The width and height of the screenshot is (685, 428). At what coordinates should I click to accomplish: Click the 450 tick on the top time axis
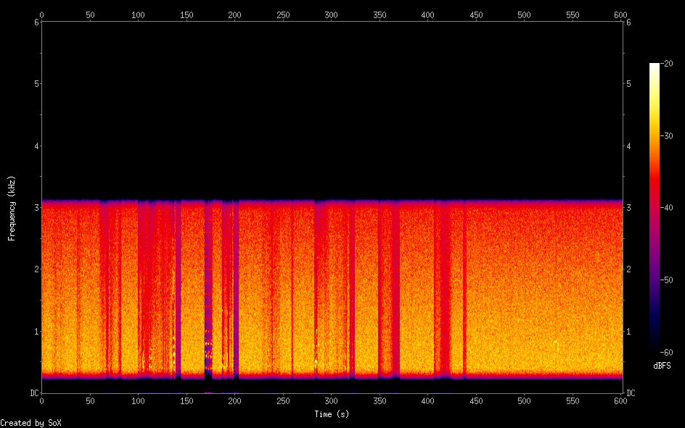click(x=476, y=14)
